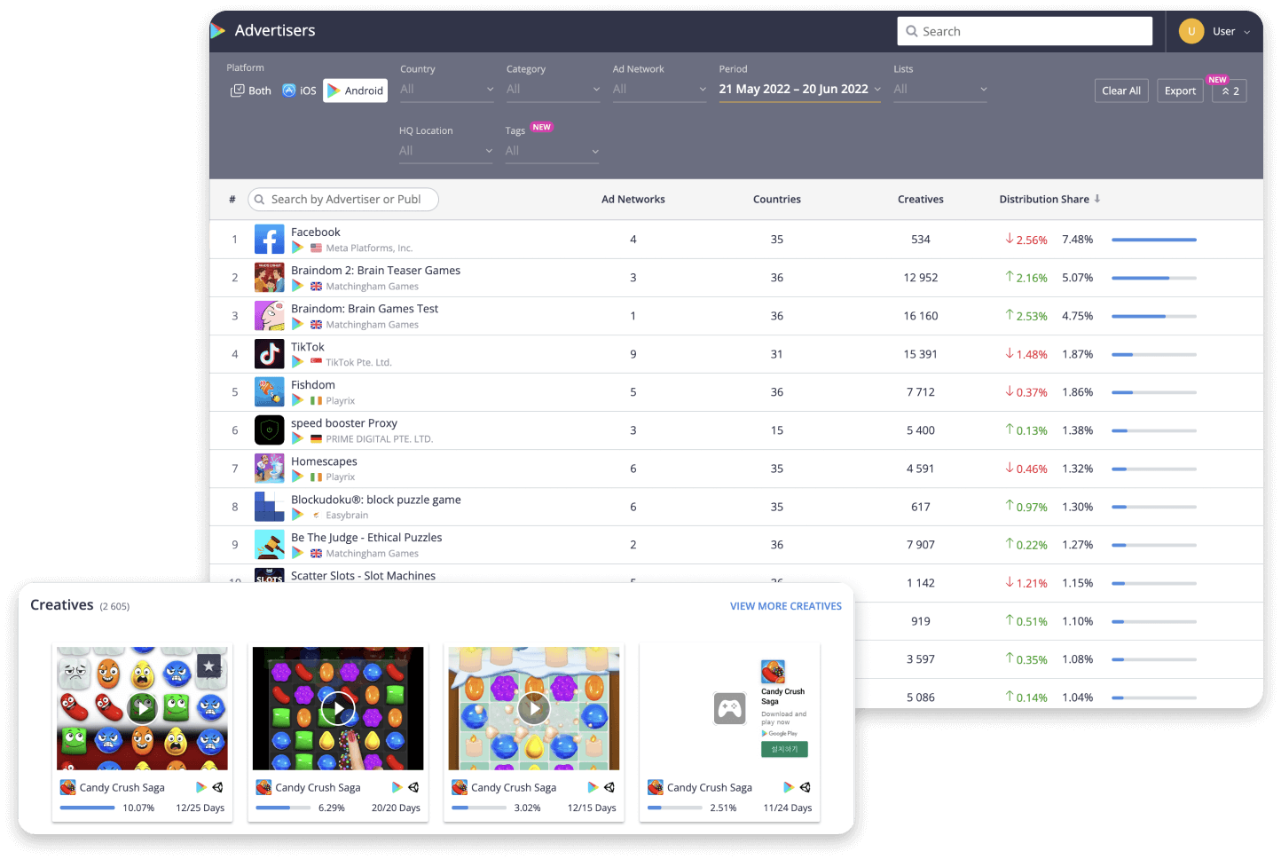Viewport: 1281px width, 859px height.
Task: Click the user avatar icon
Action: [x=1191, y=31]
